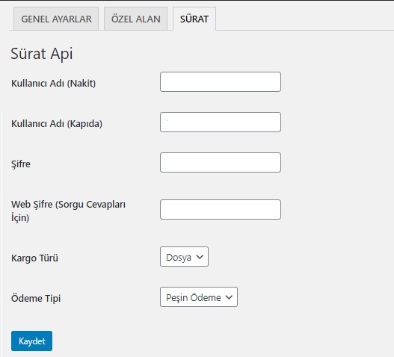This screenshot has width=394, height=357.
Task: Select the Web Şifre input box
Action: [x=221, y=209]
